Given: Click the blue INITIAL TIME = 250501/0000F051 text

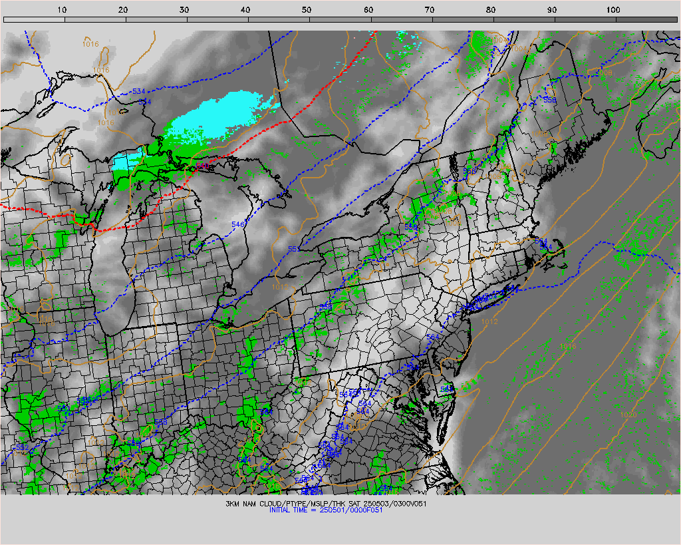Looking at the screenshot, I should (x=326, y=510).
